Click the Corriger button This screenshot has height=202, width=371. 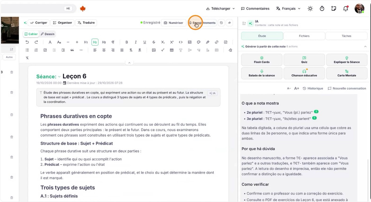(39, 23)
